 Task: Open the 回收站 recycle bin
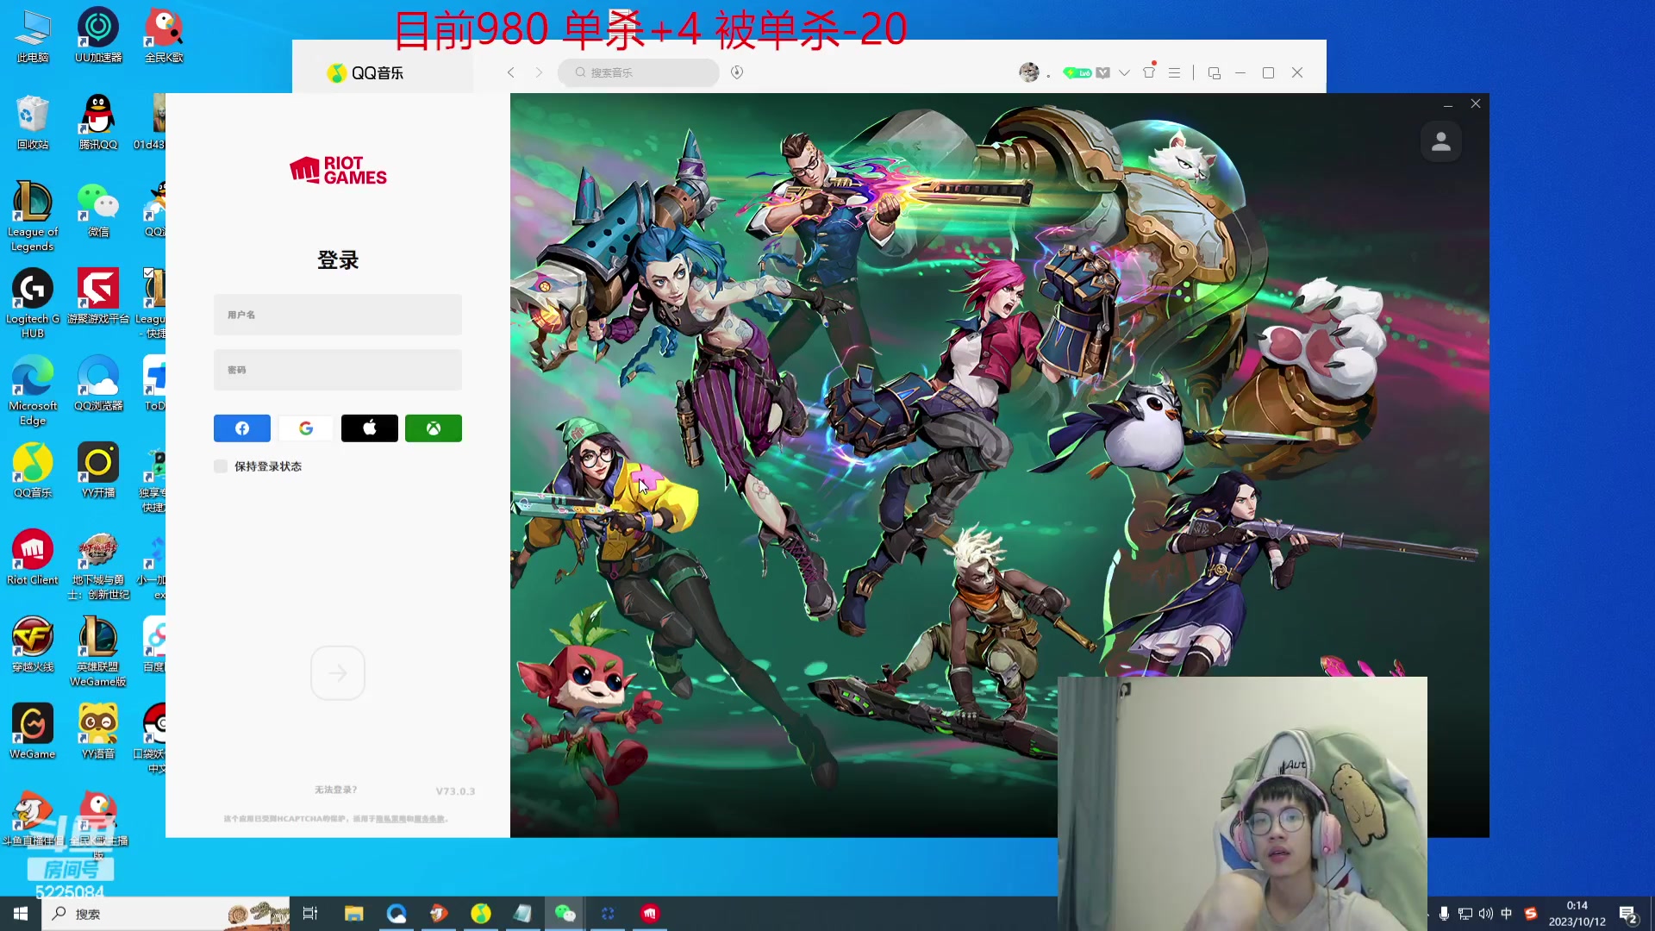click(x=33, y=123)
